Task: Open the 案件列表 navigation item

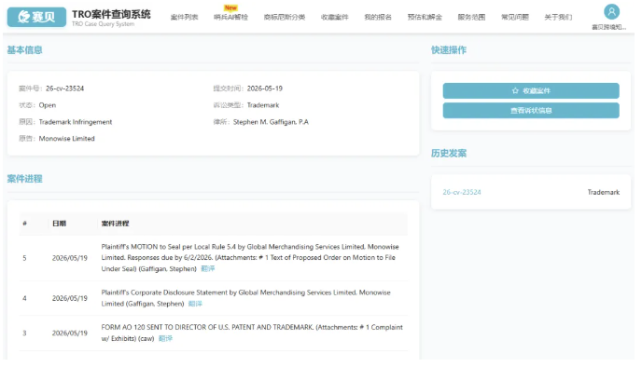Action: 184,17
